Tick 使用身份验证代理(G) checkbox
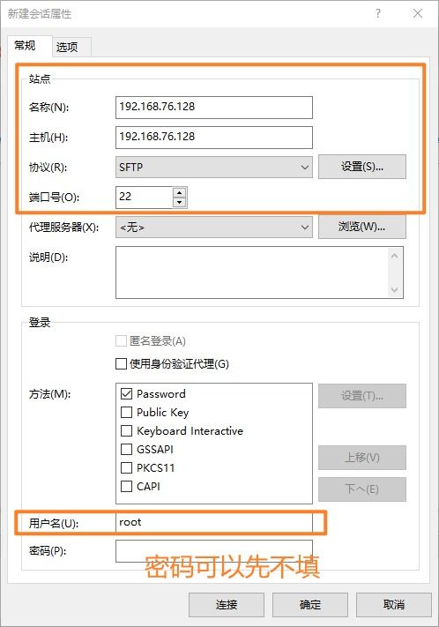Viewport: 439px width, 627px height. point(121,364)
